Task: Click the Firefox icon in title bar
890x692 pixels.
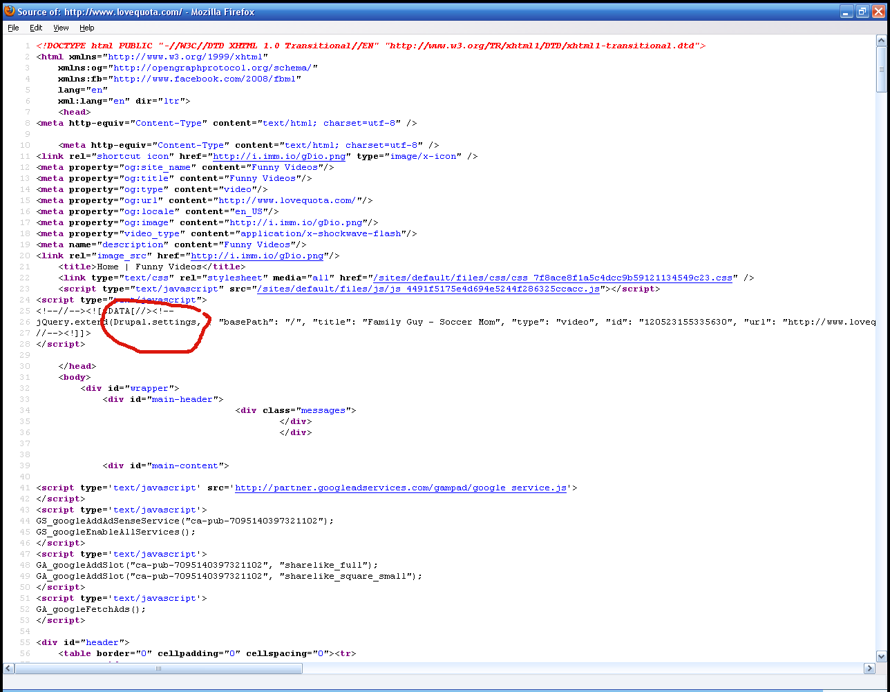Action: pos(9,12)
